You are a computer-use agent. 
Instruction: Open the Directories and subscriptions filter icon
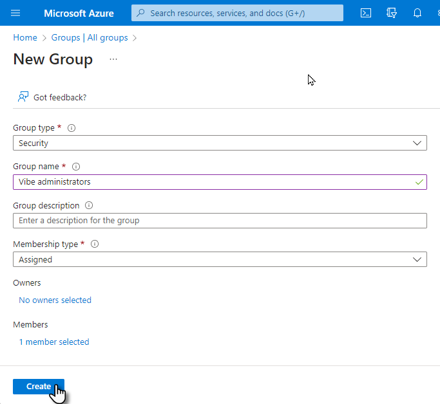392,13
